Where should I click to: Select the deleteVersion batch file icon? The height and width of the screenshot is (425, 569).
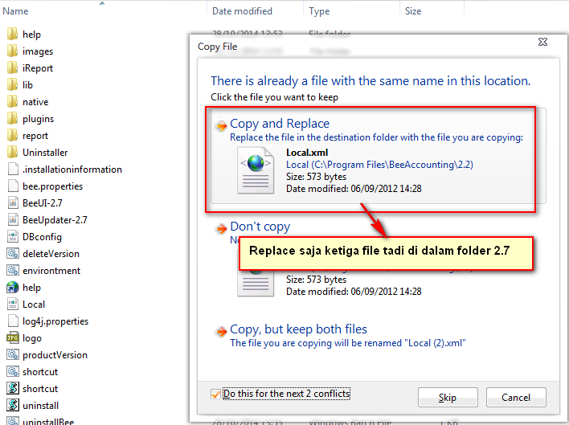pos(13,254)
